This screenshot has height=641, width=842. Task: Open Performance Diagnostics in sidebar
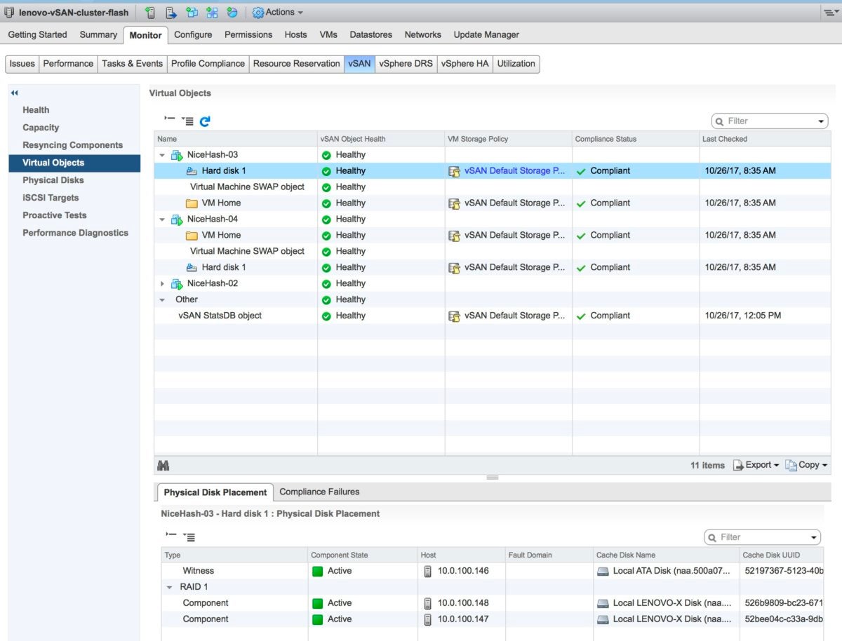tap(75, 233)
